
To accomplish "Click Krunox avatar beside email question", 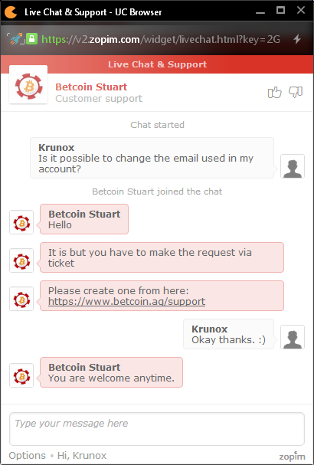I will coord(293,166).
